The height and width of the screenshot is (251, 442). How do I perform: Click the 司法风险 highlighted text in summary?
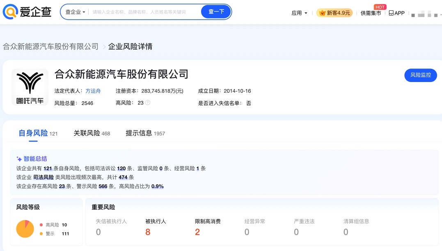(x=44, y=177)
